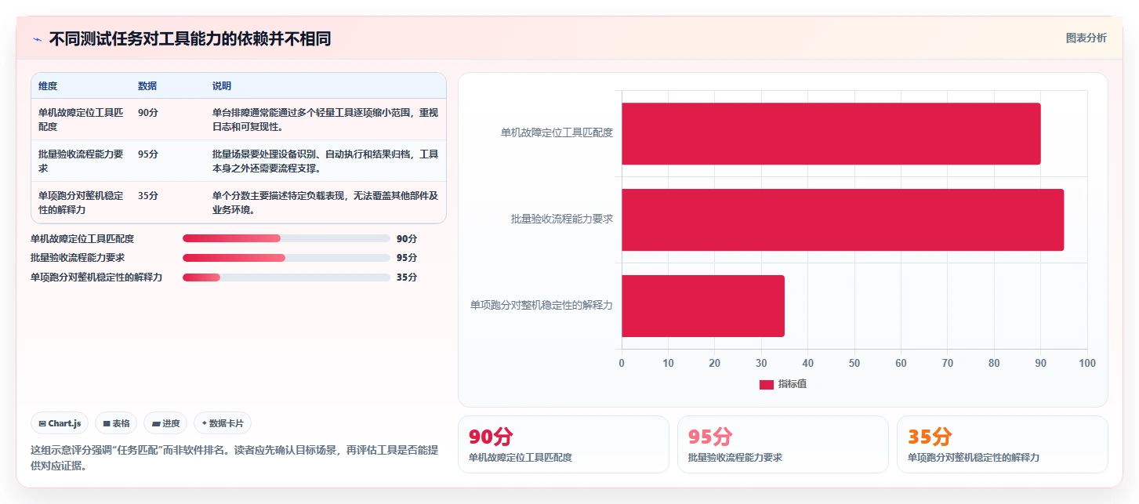Click the 维度 column header
This screenshot has width=1139, height=504.
(48, 86)
